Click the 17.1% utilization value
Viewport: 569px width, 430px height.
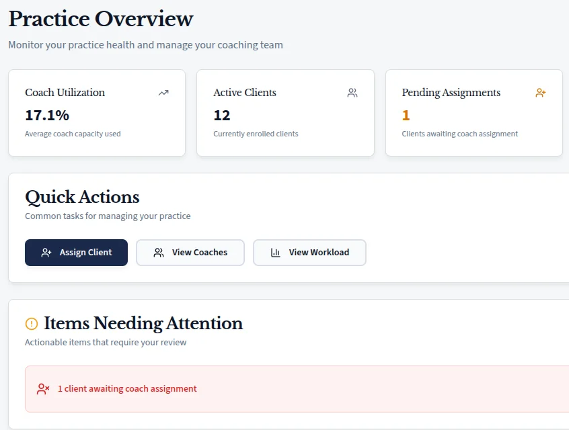click(47, 116)
